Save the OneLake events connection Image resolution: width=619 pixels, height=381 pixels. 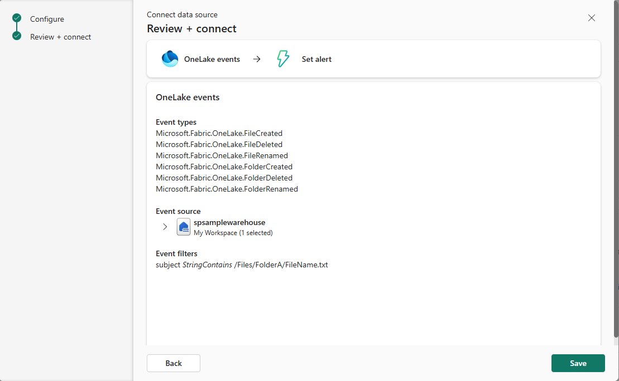coord(578,363)
